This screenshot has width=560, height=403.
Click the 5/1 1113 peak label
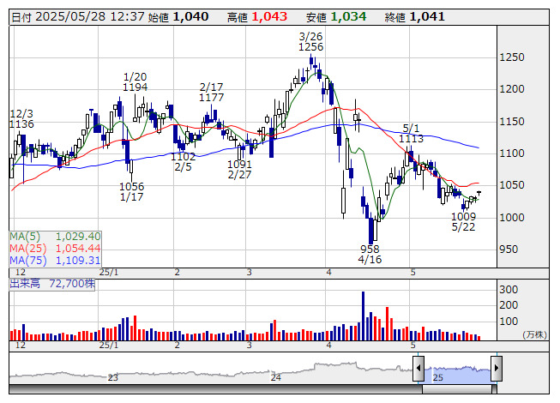point(411,133)
